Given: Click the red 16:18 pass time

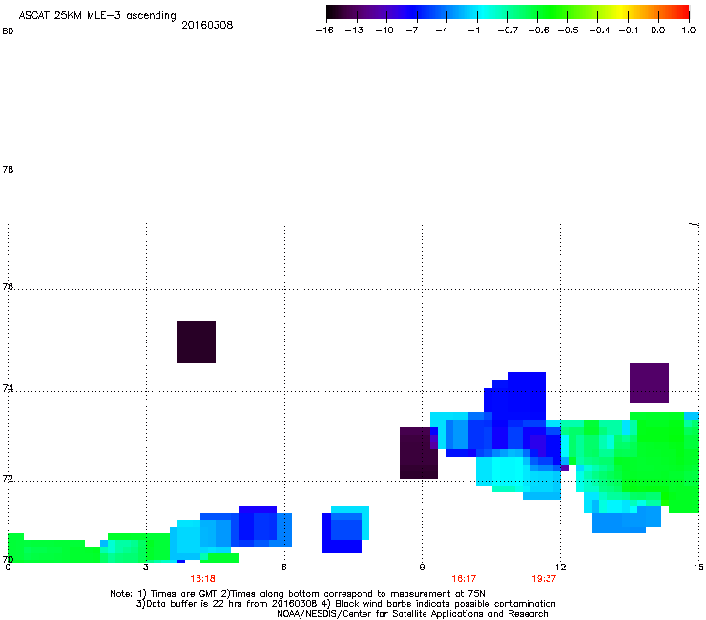Looking at the screenshot, I should [x=202, y=579].
